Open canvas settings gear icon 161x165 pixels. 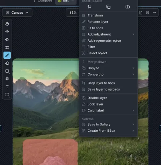click(x=148, y=13)
